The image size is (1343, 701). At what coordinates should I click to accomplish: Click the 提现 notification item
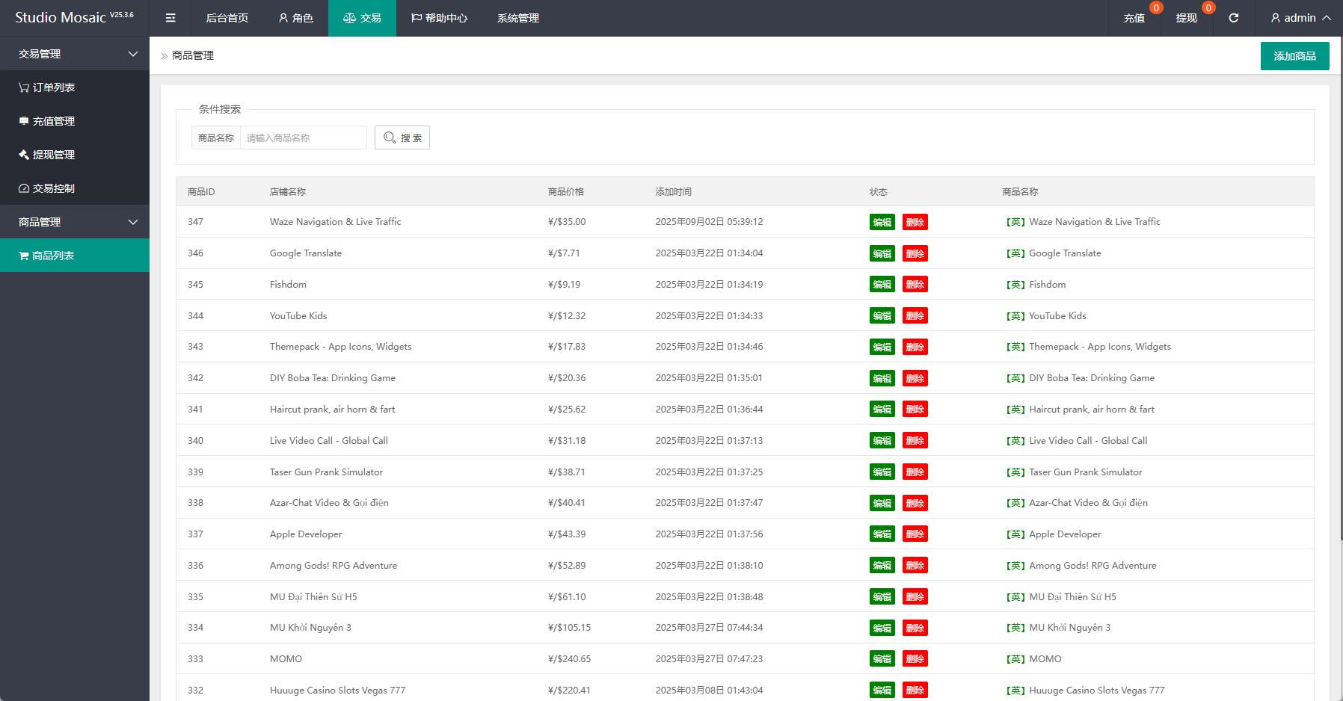(x=1187, y=18)
